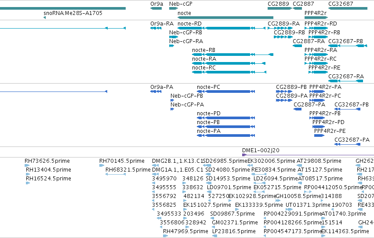Select the PPP4R2r-RA transcript

tap(316, 55)
